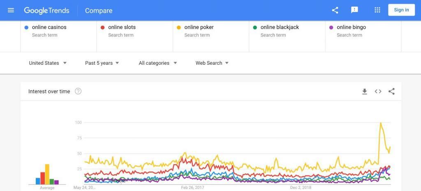
Task: Open the embed code icon
Action: pos(378,91)
